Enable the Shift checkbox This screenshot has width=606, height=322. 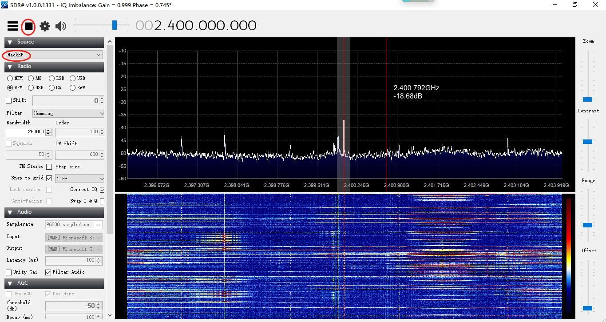coord(9,100)
